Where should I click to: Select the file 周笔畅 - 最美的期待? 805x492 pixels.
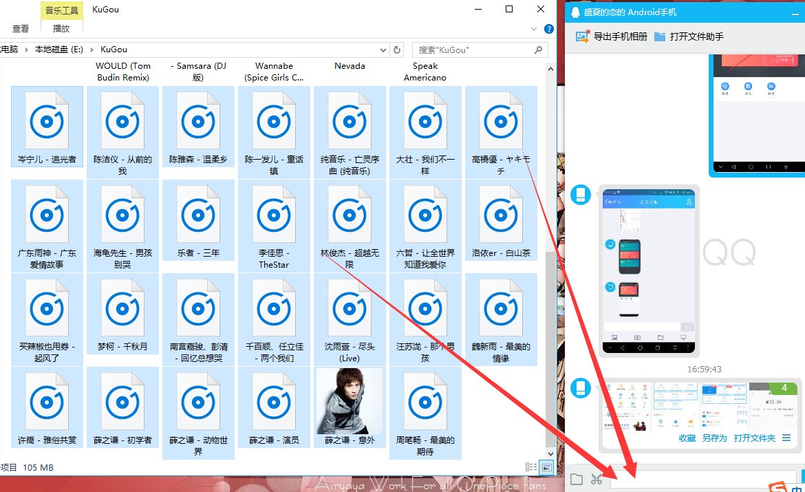coord(425,413)
